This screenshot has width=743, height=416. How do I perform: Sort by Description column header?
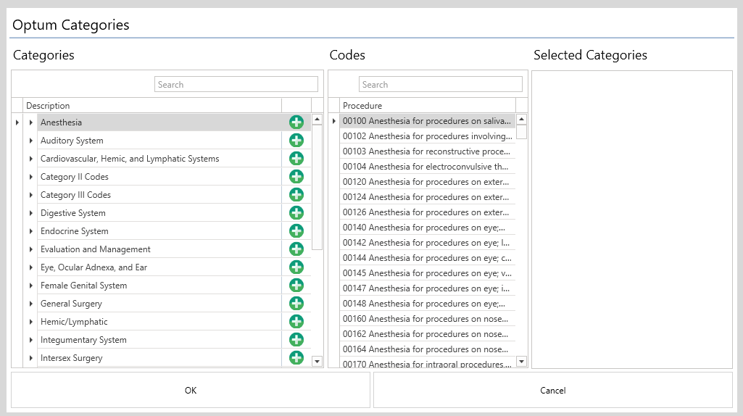pyautogui.click(x=151, y=105)
